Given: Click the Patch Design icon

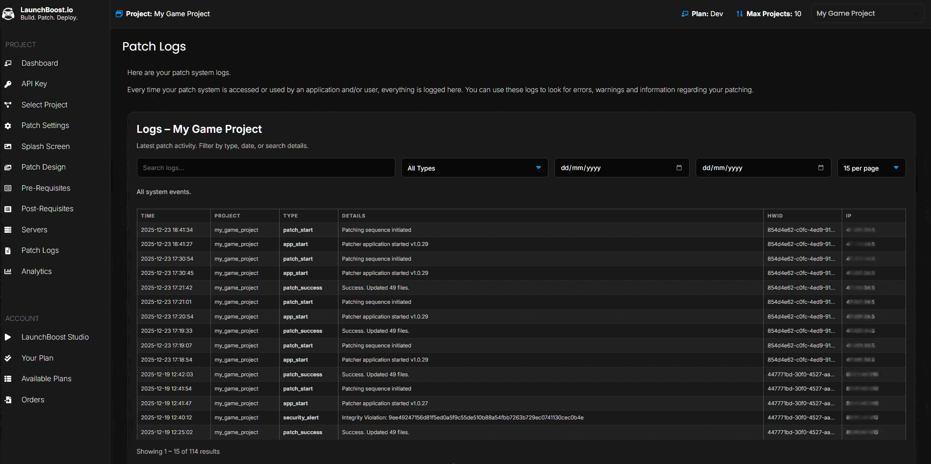Looking at the screenshot, I should coord(8,168).
